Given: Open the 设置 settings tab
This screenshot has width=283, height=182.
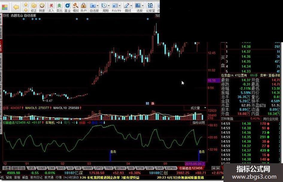Looking at the screenshot, I should tap(7, 168).
